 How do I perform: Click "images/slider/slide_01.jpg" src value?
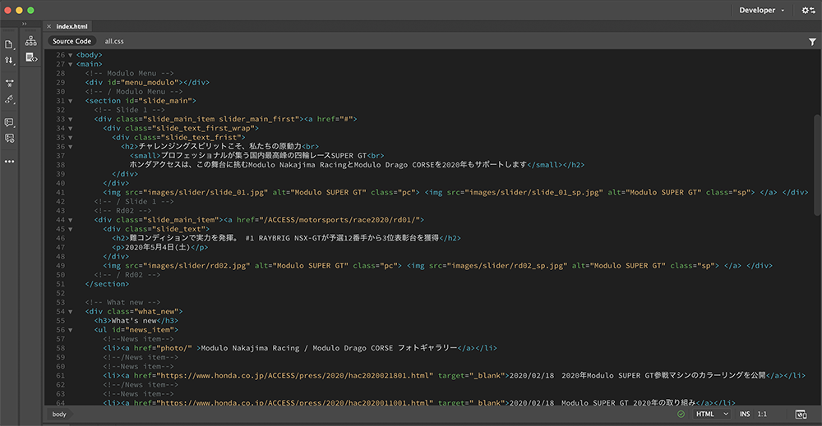pos(205,192)
